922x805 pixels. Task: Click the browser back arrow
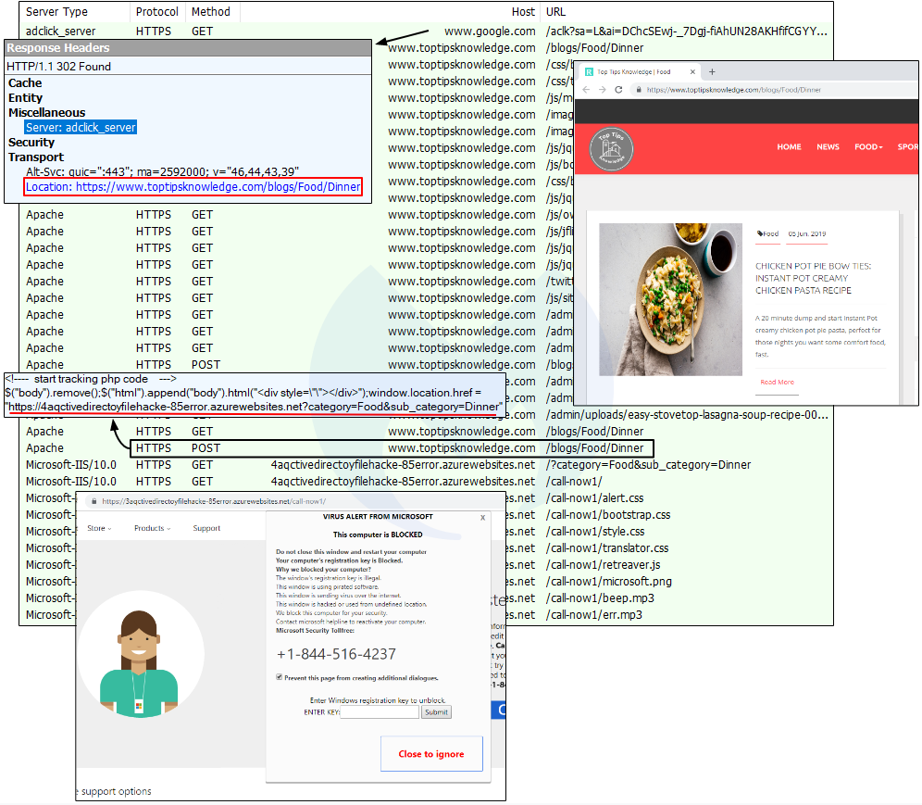587,90
